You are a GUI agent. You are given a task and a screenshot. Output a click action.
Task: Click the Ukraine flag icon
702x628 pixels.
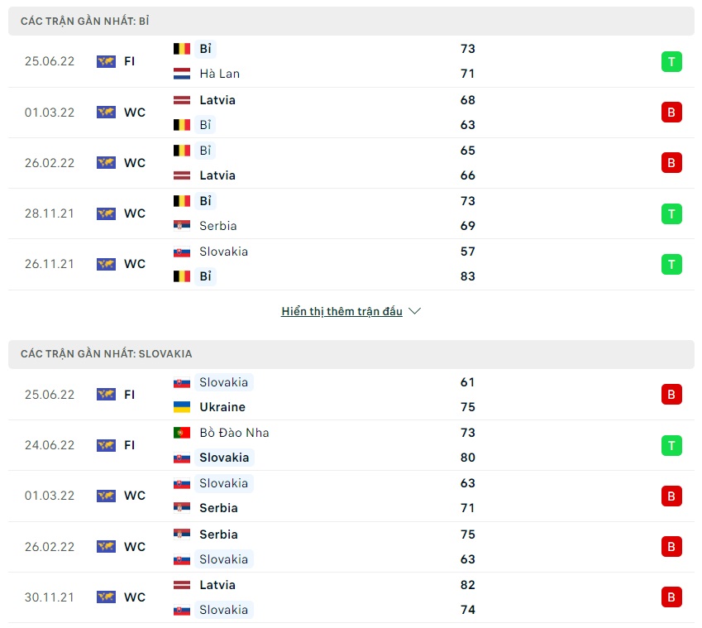(x=182, y=407)
